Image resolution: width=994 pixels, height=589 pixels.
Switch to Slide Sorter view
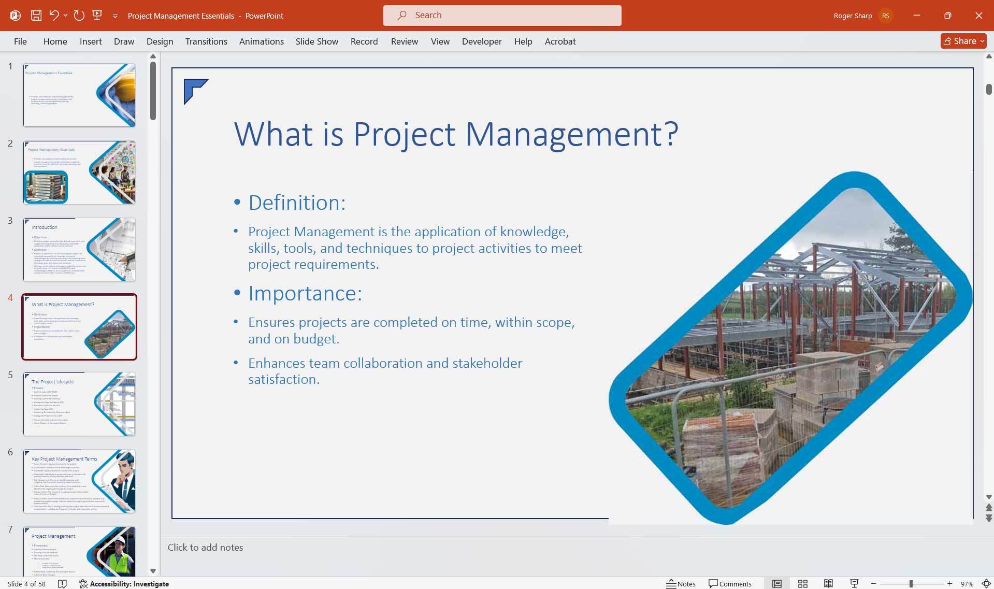click(802, 583)
